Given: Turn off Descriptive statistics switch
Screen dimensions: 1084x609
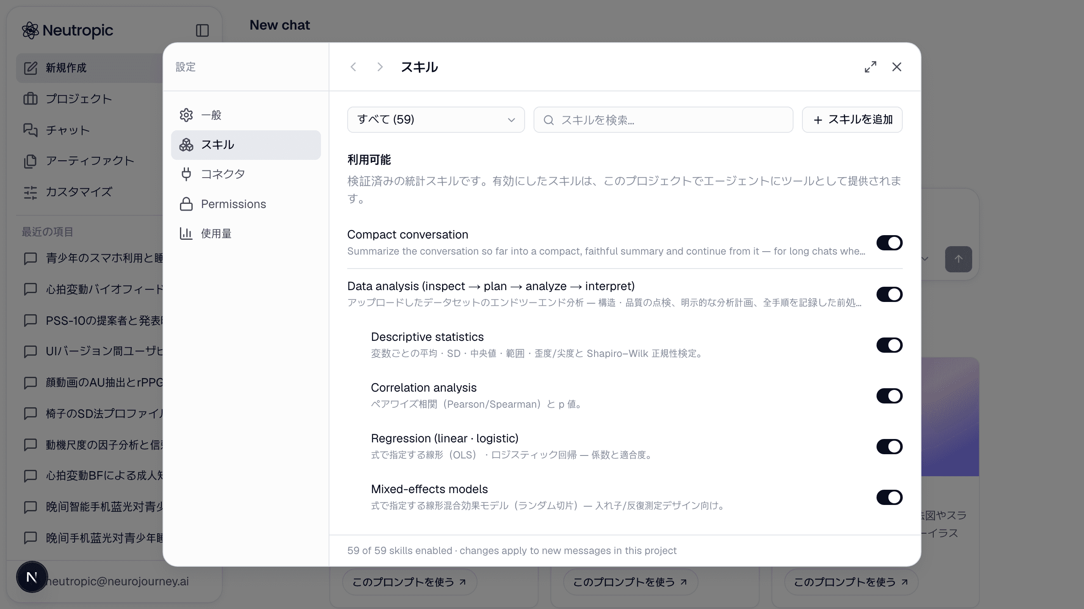Looking at the screenshot, I should click(x=889, y=345).
